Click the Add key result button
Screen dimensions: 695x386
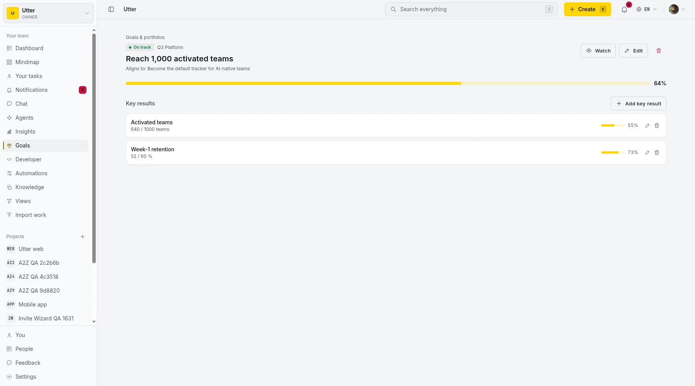(x=639, y=103)
